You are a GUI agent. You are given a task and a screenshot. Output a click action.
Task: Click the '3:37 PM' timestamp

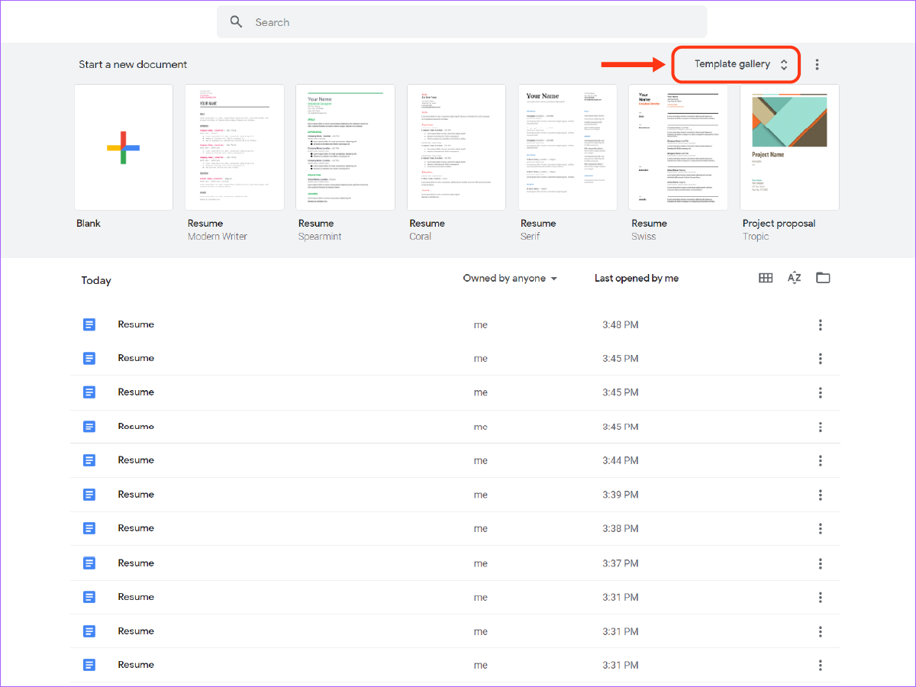click(x=620, y=563)
